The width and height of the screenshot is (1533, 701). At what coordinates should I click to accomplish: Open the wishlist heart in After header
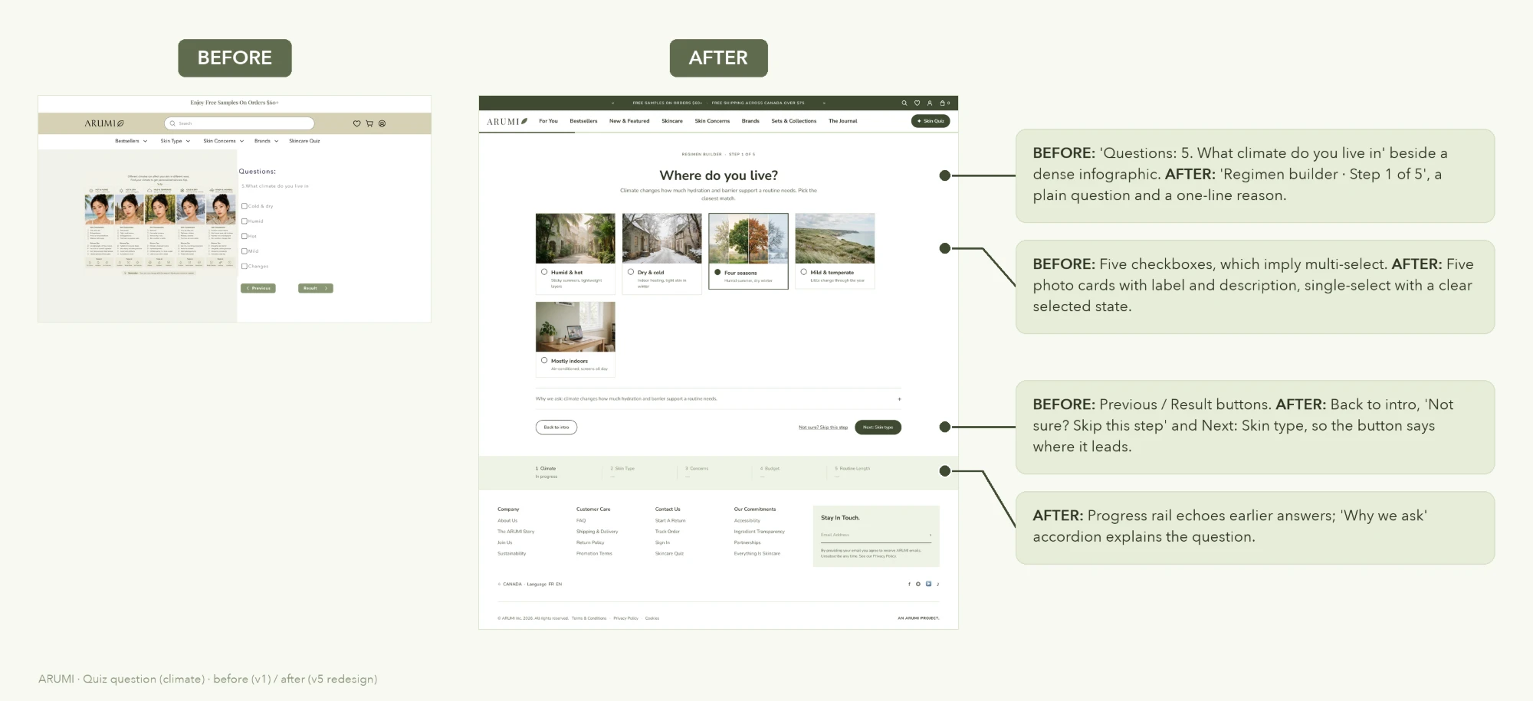(x=917, y=103)
